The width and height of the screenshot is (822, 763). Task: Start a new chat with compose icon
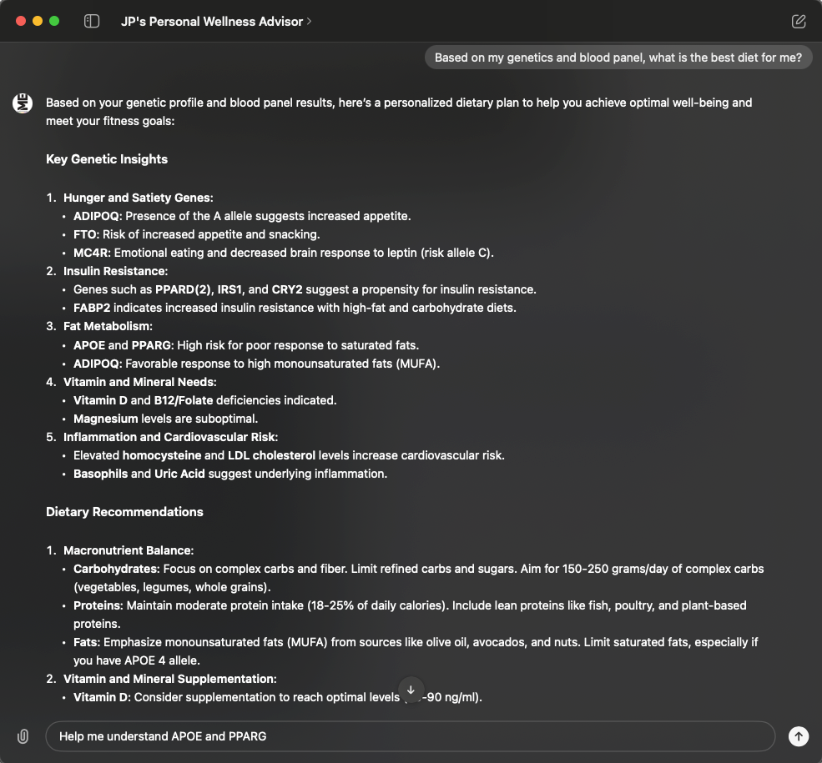pyautogui.click(x=799, y=22)
